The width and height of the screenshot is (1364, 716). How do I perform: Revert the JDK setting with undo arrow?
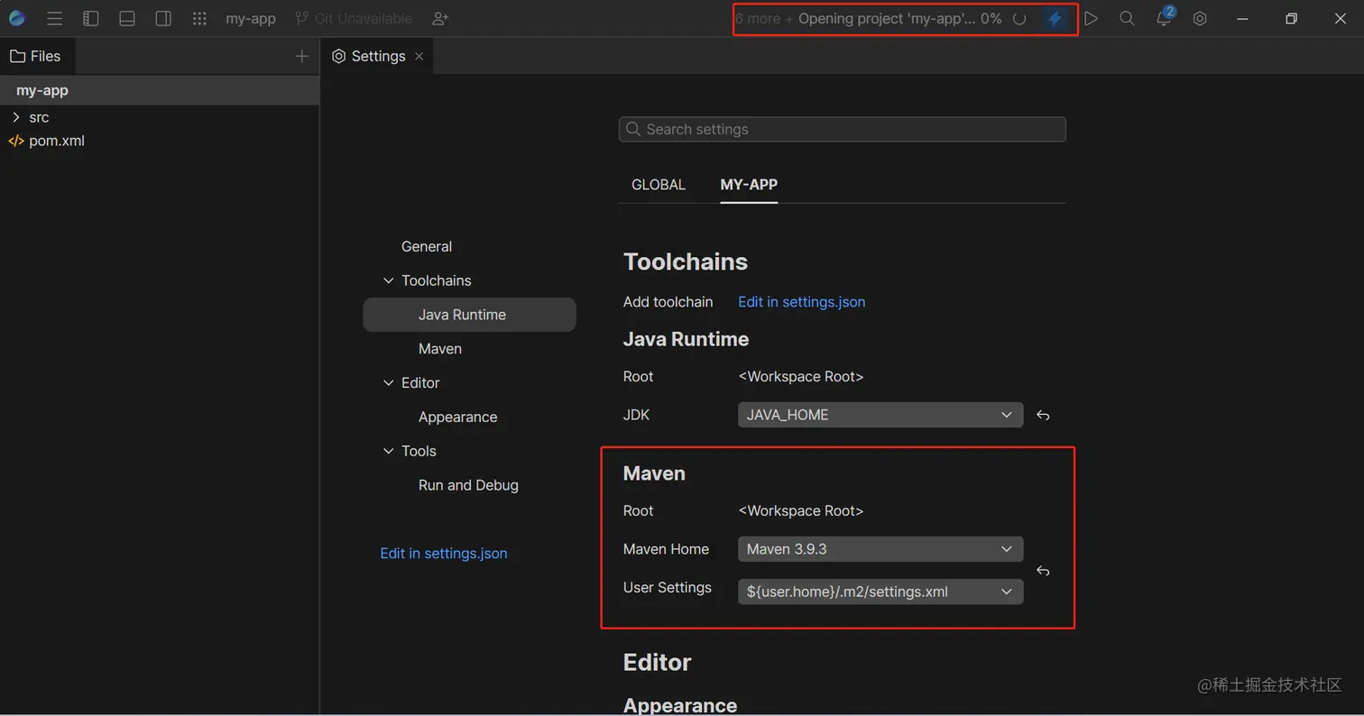1043,416
